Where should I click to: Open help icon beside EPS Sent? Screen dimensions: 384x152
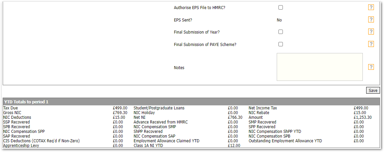tap(371, 19)
